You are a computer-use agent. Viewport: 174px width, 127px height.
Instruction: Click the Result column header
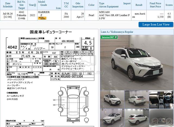(139, 5)
